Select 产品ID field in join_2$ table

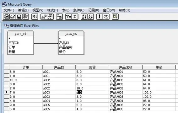tap(64, 43)
